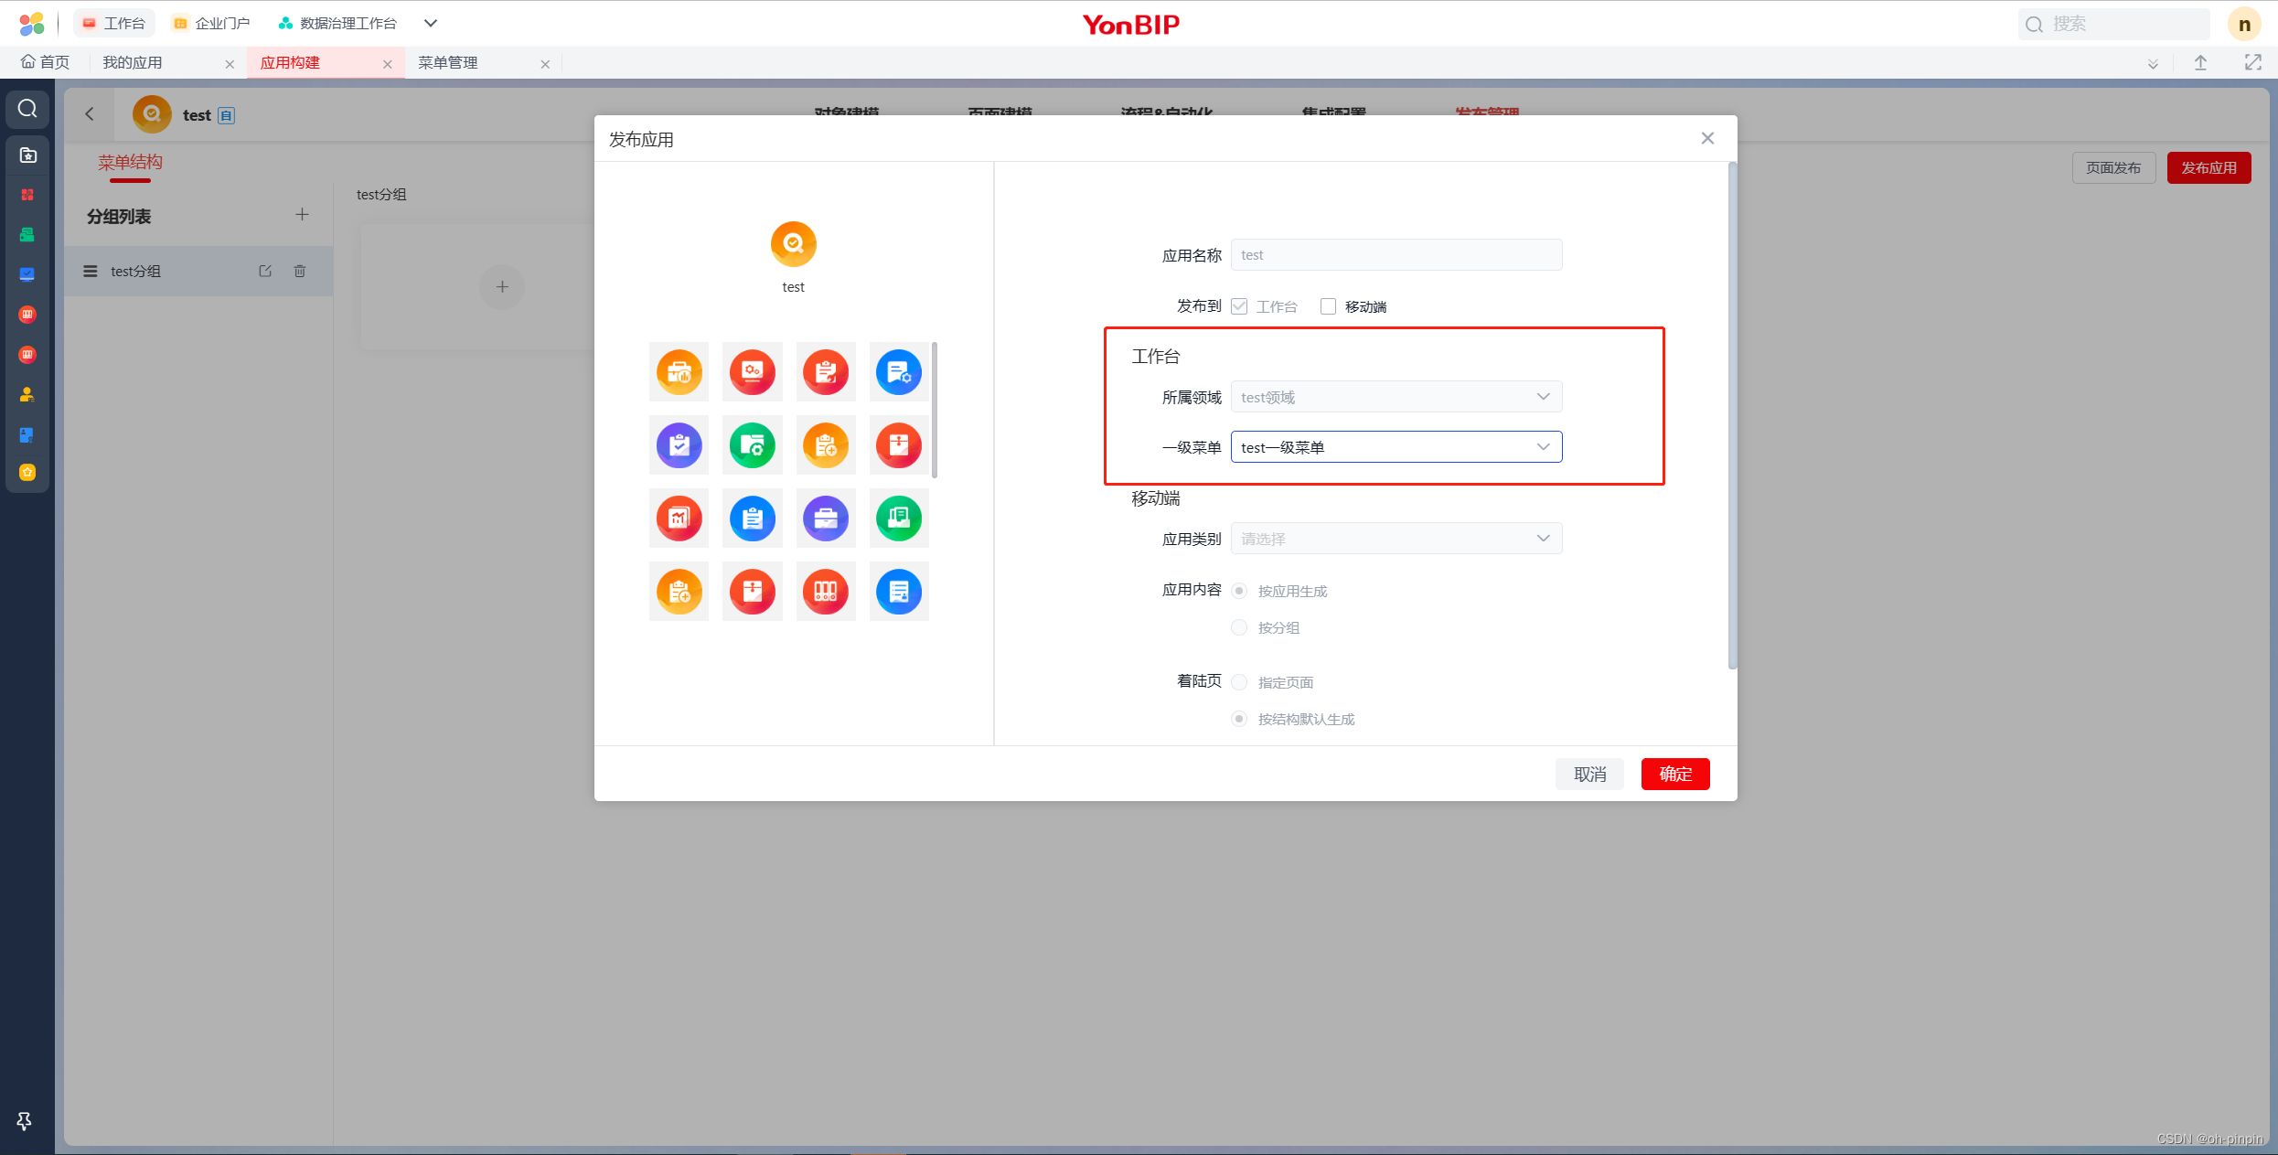This screenshot has height=1155, width=2278.
Task: Click the yellow star icon in sidebar
Action: click(27, 472)
